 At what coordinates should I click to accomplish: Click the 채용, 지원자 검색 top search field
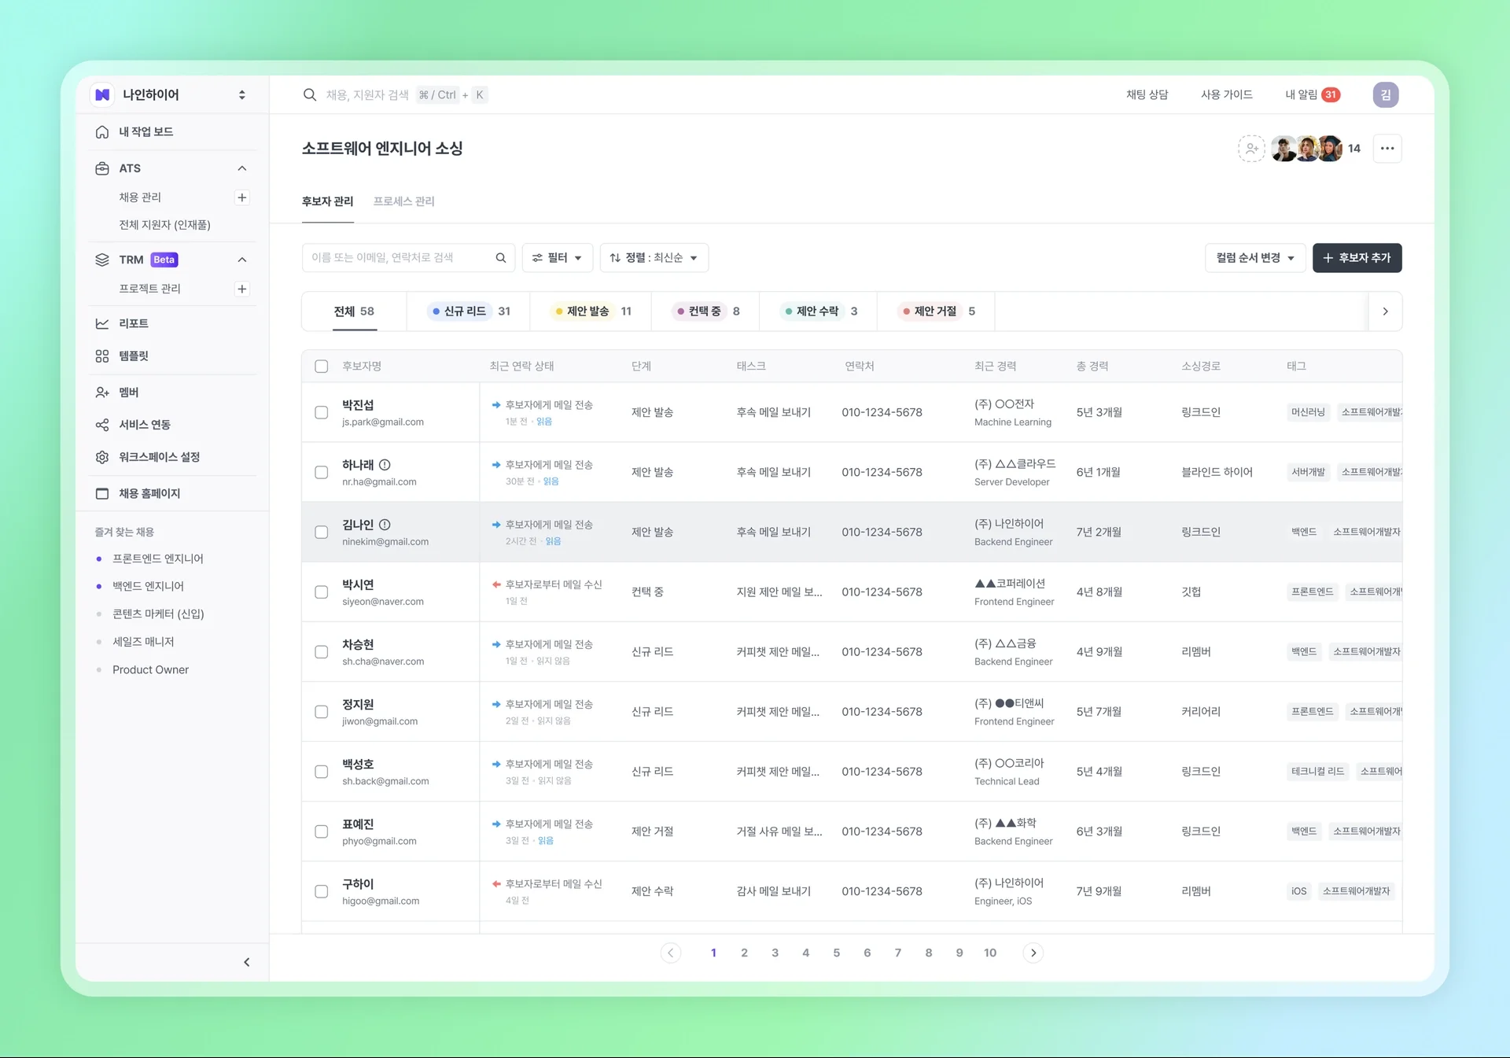[367, 95]
